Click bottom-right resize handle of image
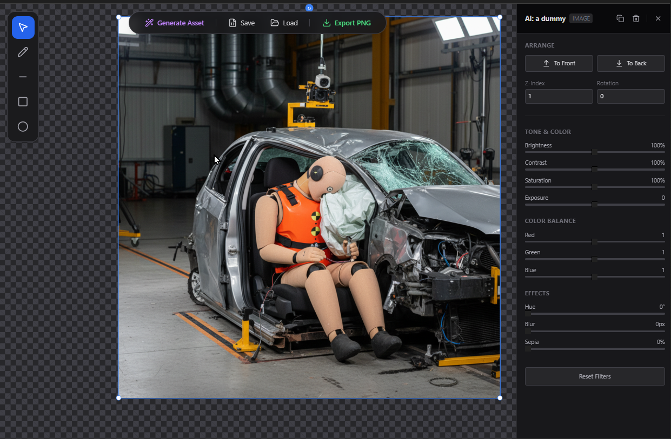This screenshot has height=439, width=671. tap(500, 398)
